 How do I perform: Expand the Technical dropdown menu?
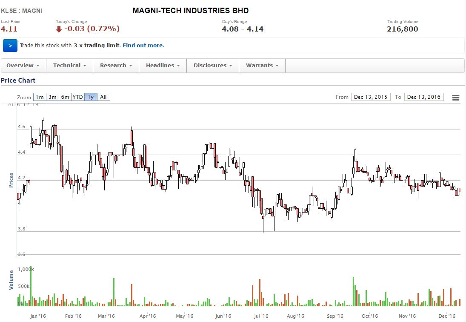click(x=69, y=66)
